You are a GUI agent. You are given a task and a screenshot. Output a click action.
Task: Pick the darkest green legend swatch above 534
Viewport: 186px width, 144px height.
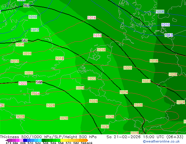click(43, 140)
